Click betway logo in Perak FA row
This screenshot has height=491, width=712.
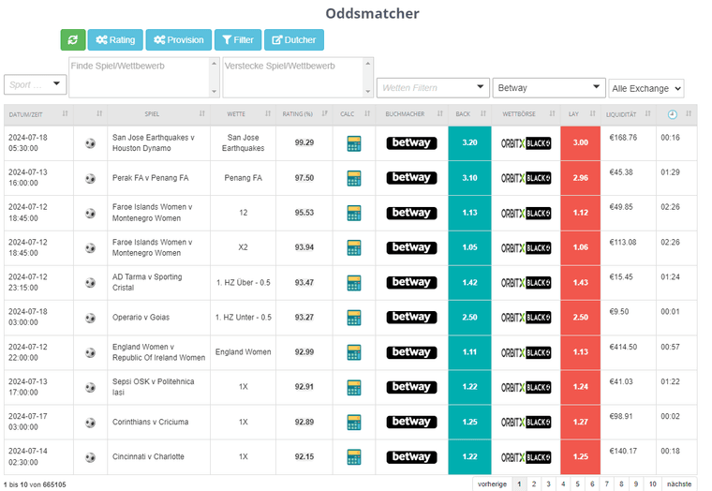[x=411, y=178]
